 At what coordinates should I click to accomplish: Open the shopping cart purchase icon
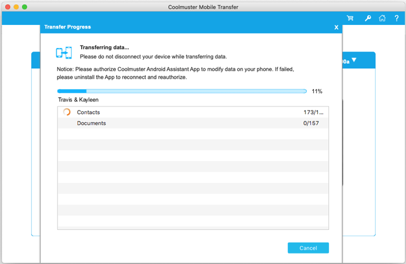(x=350, y=18)
